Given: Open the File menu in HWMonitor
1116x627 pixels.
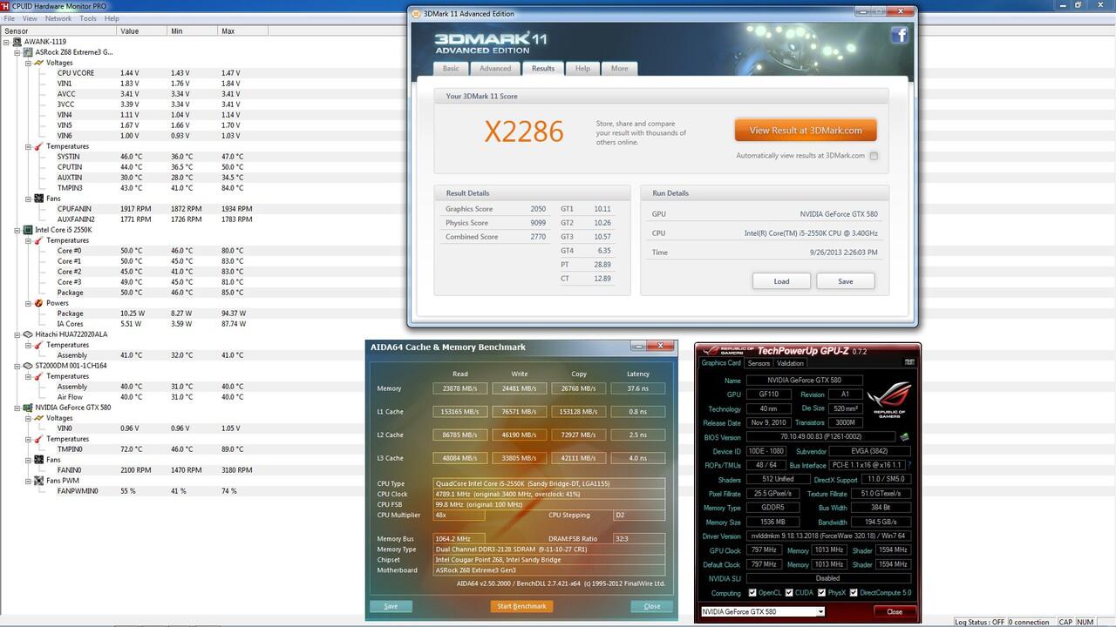Looking at the screenshot, I should click(10, 18).
